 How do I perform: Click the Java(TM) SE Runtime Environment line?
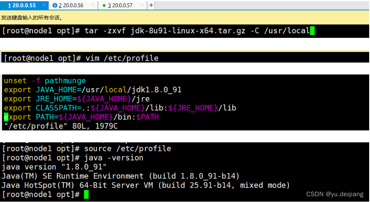pos(121,176)
